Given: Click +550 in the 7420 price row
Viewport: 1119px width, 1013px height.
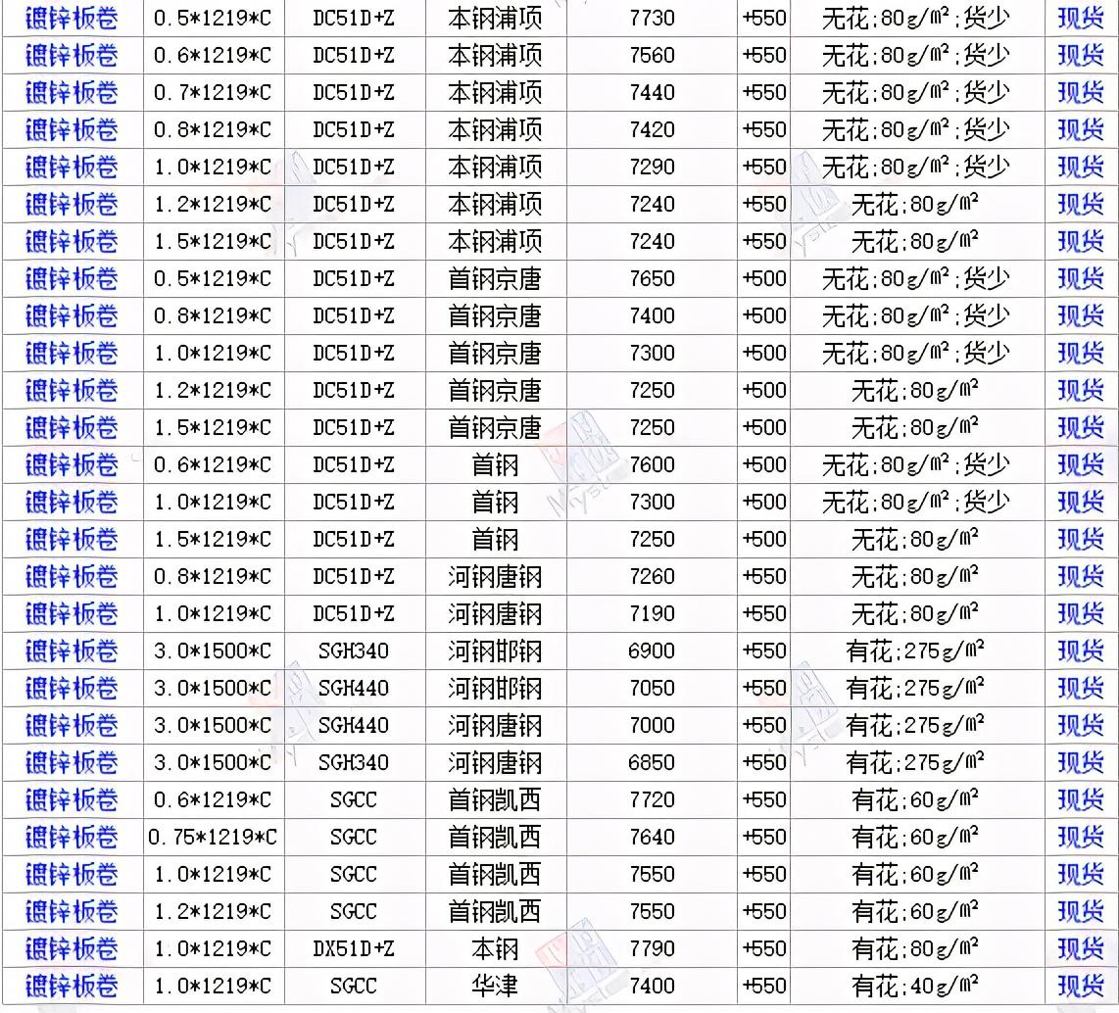Looking at the screenshot, I should (x=764, y=130).
